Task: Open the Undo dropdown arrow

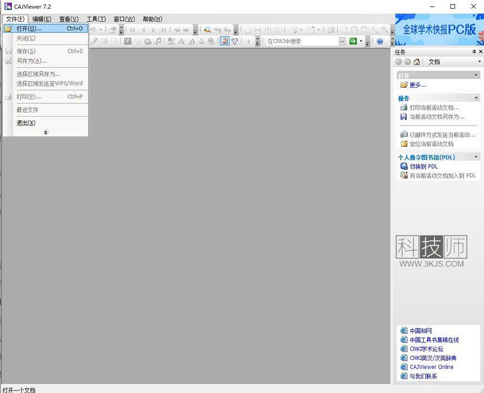Action: [x=100, y=30]
